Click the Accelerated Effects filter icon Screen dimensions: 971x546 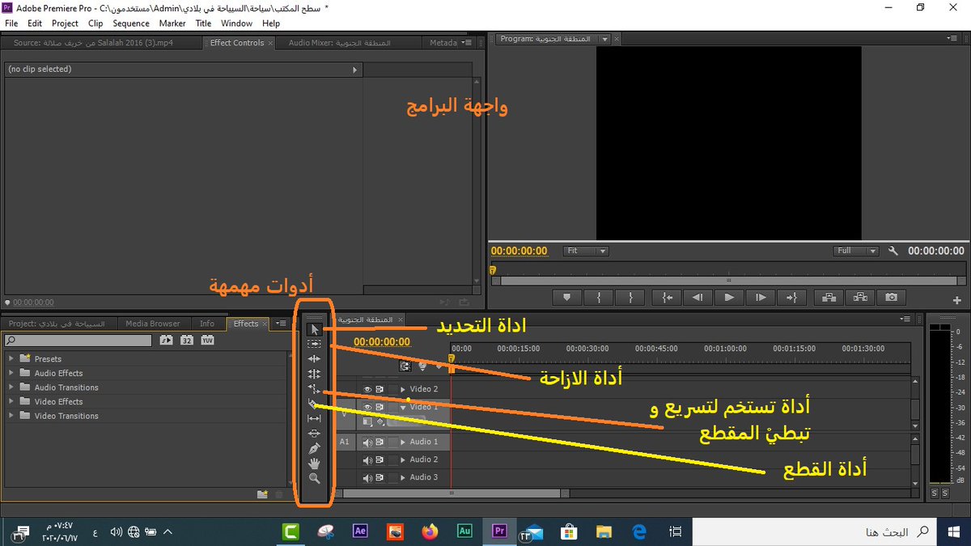[167, 341]
